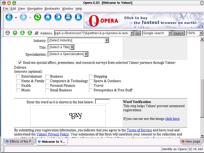This screenshot has height=153, width=204.
Task: Click the 02:14 AM clock
Action: click(x=196, y=149)
